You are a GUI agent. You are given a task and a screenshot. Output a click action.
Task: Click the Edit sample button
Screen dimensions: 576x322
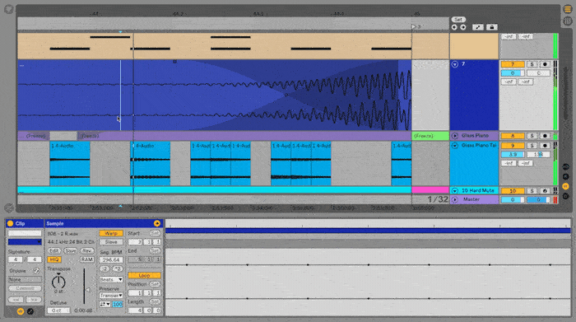(x=54, y=250)
